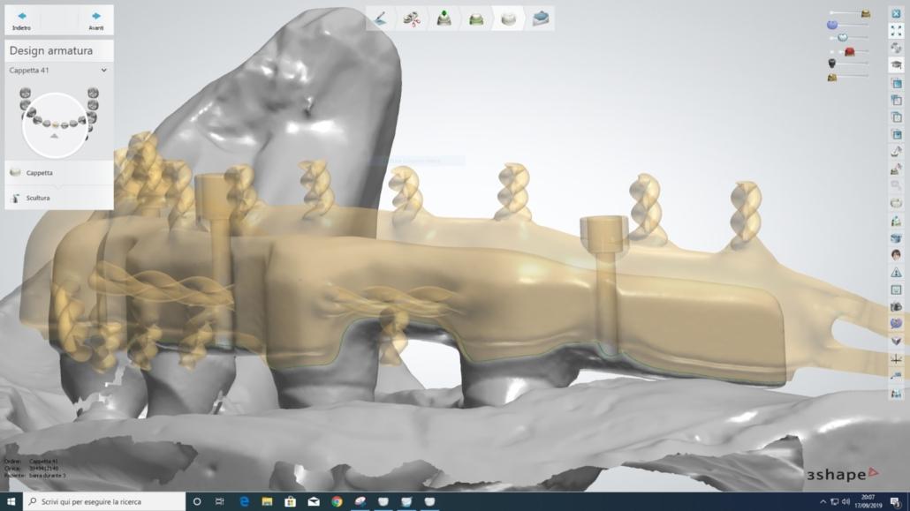Click the camera screenshot icon in right toolbar
Viewport: 910px width, 511px height.
[x=896, y=306]
